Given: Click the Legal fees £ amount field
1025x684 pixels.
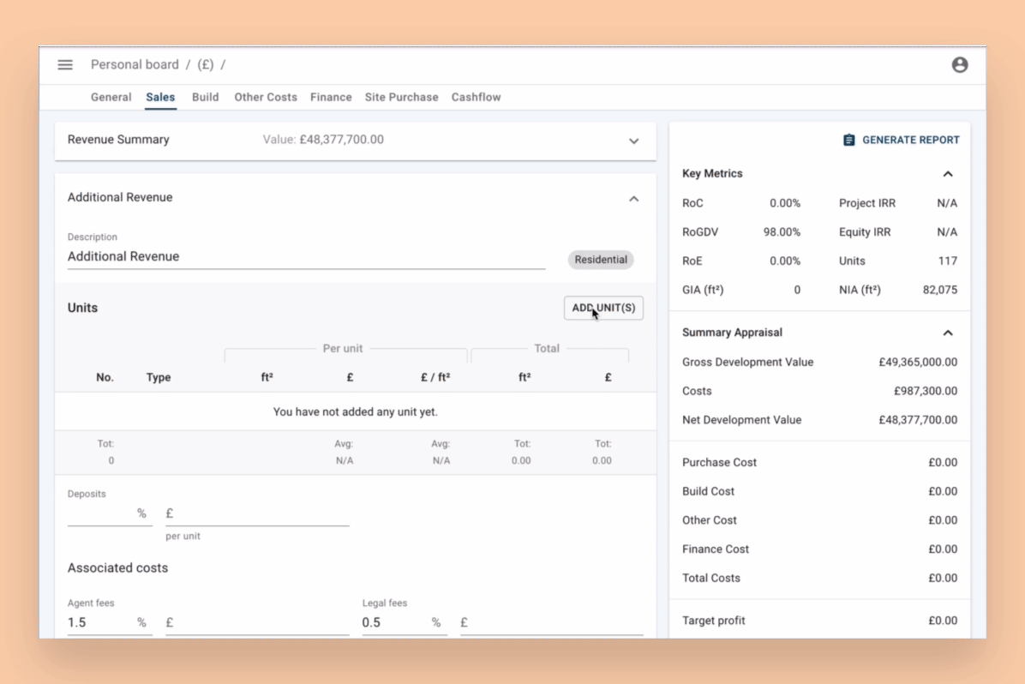Looking at the screenshot, I should (552, 622).
